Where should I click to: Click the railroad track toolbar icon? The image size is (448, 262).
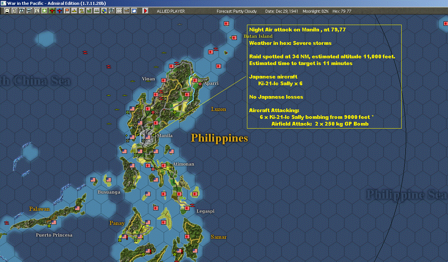tap(126, 11)
